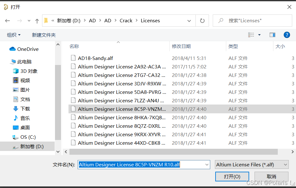
Task: Select OneDrive in the navigation pane
Action: (x=24, y=49)
